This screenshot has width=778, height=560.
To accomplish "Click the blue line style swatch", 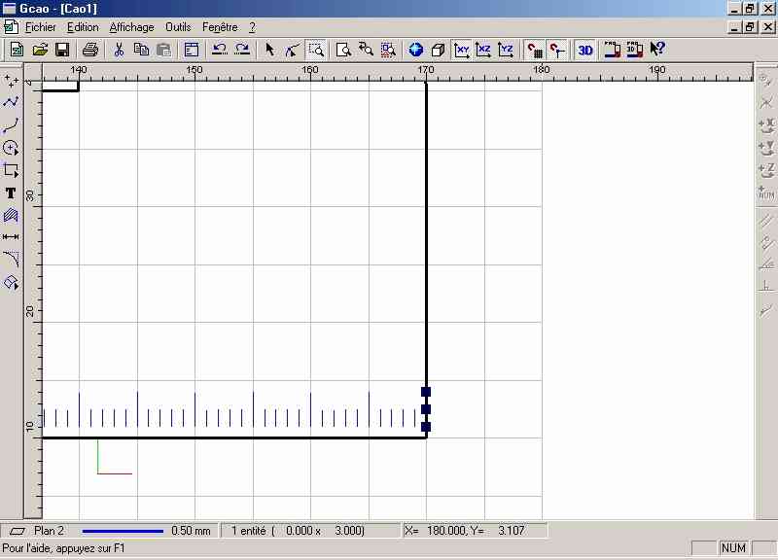I will coord(123,531).
